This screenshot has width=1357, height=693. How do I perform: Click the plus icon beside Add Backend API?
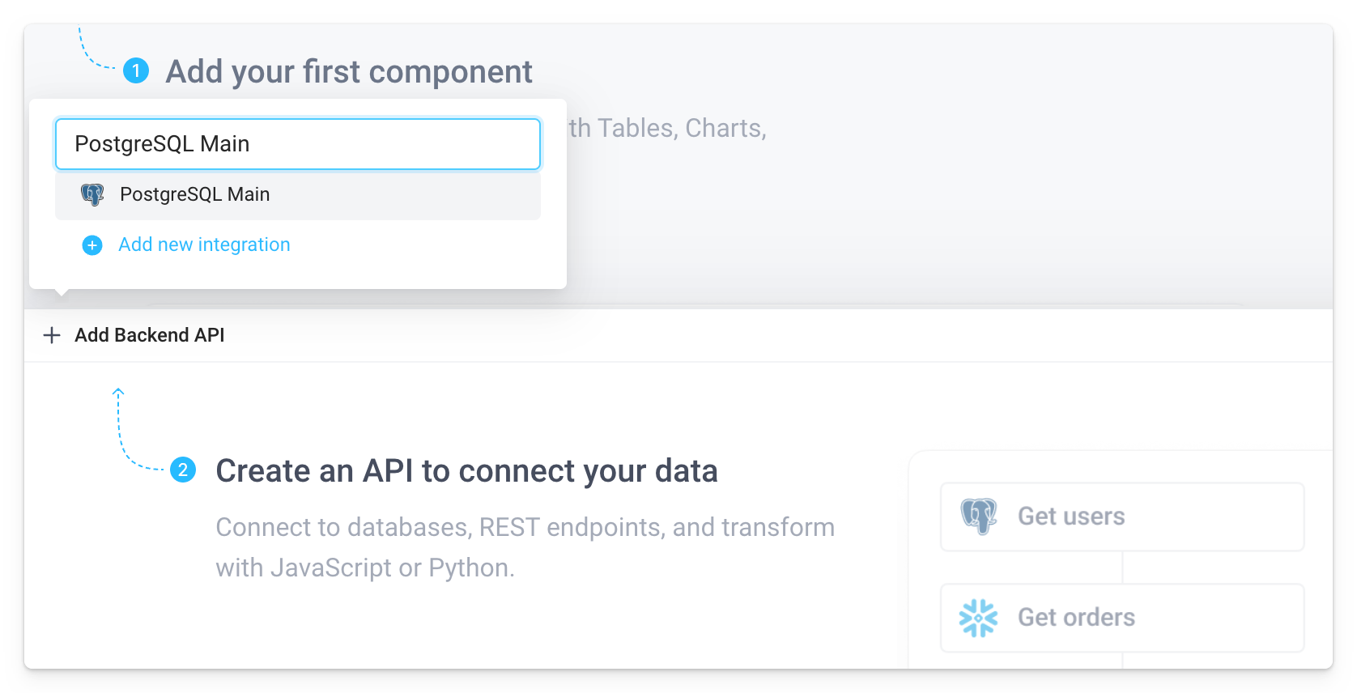tap(52, 335)
